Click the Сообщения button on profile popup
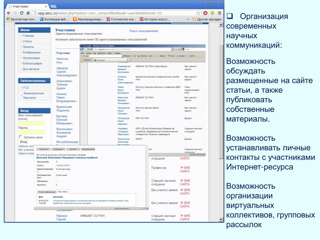 tap(58, 149)
